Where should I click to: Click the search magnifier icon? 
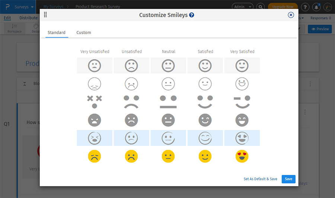tap(261, 7)
